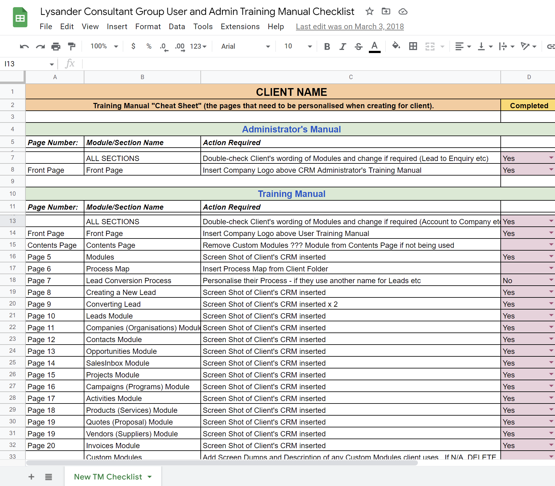Screen dimensions: 555x486
Task: Open Completed dropdown for Process Map row
Action: (x=551, y=268)
